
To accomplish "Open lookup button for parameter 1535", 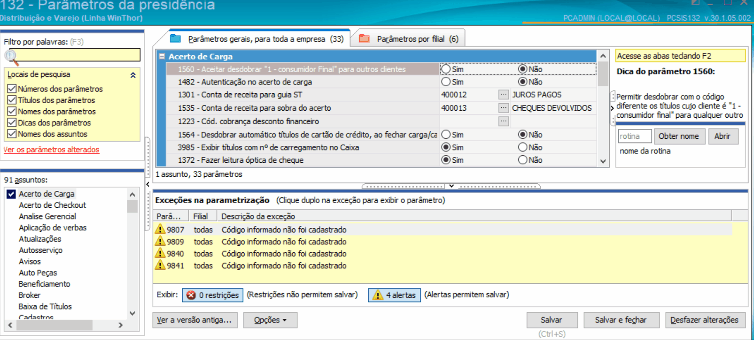I will point(504,108).
